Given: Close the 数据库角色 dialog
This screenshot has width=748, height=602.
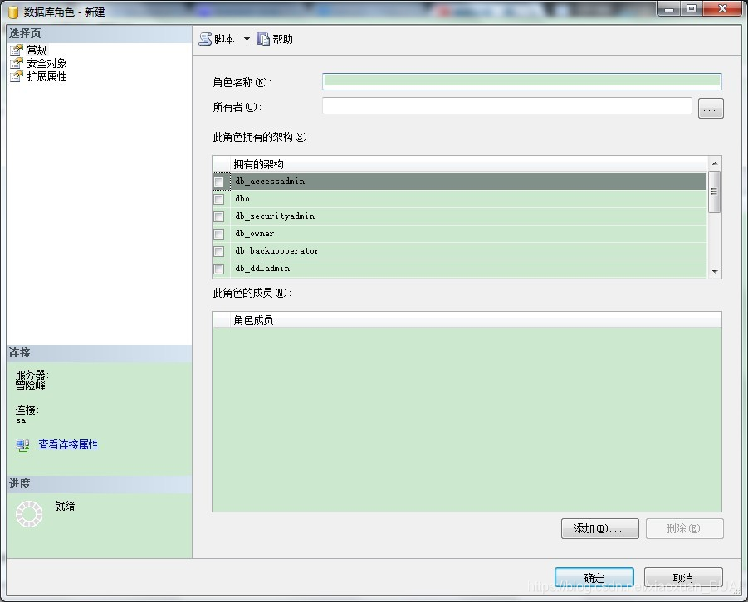Looking at the screenshot, I should click(x=723, y=9).
